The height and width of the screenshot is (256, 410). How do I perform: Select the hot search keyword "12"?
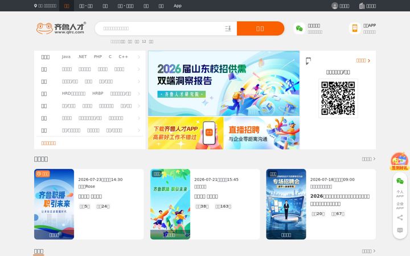click(x=144, y=42)
